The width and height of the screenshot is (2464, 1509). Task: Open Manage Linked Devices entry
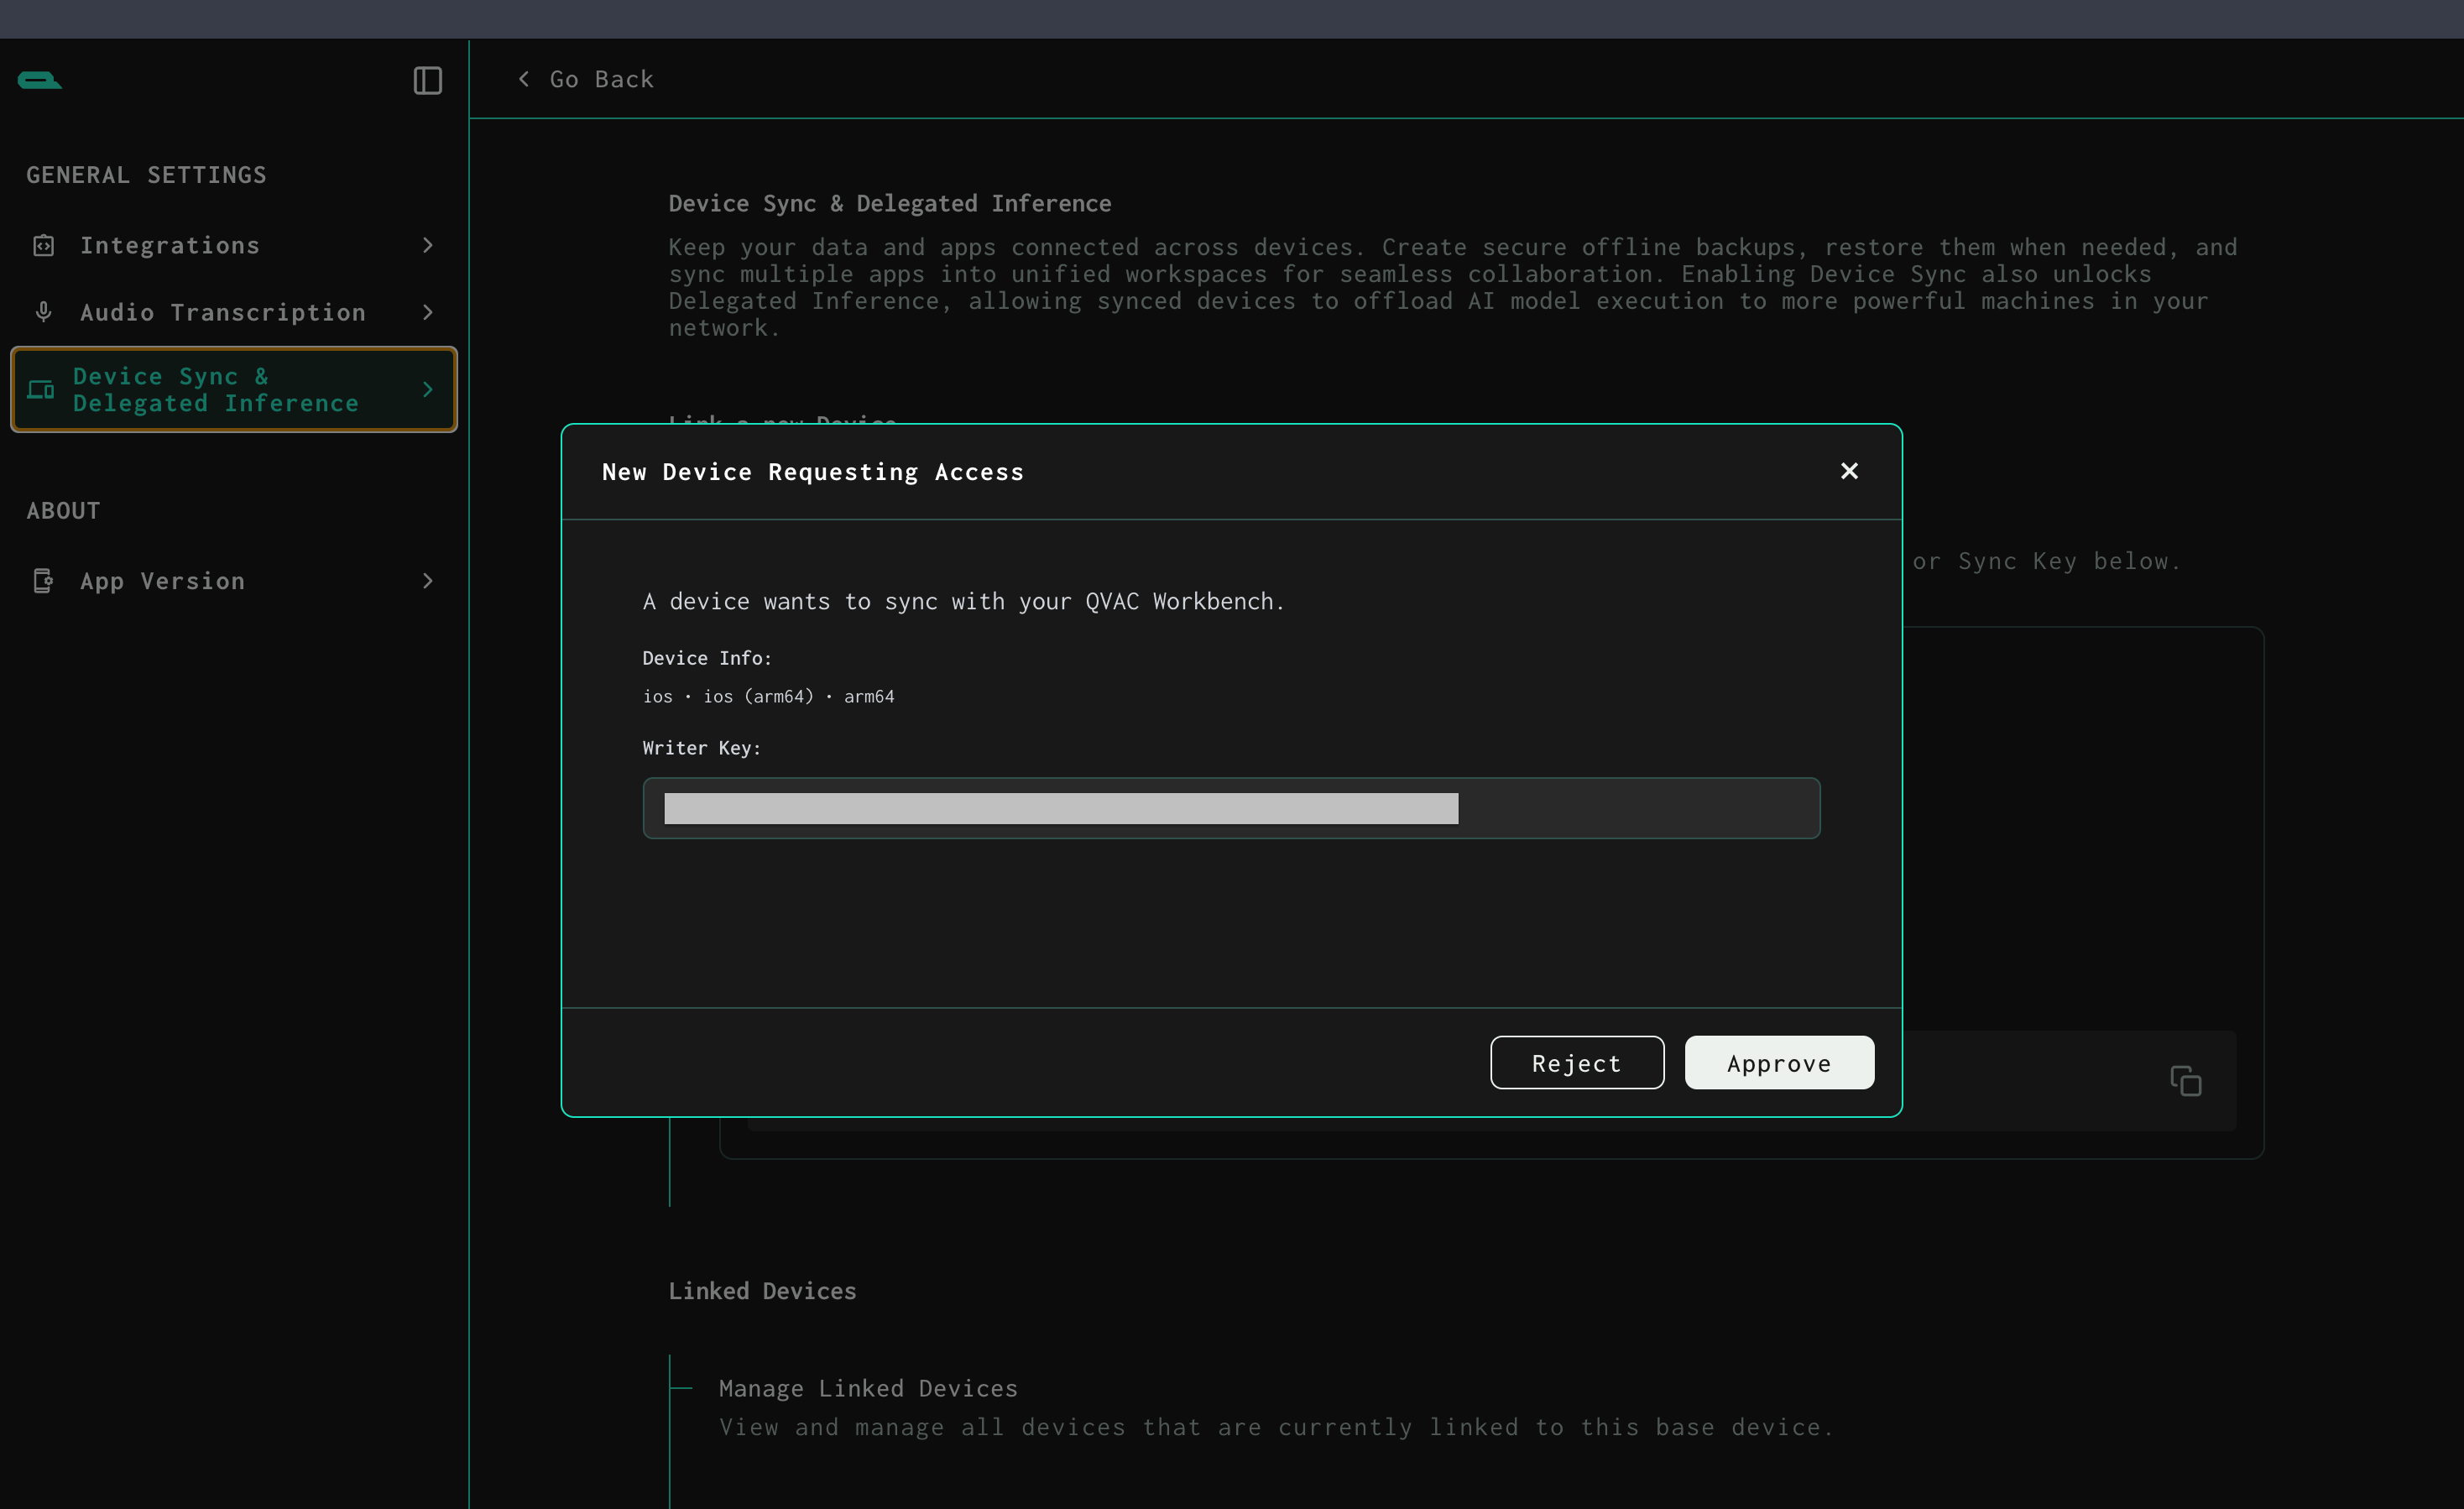tap(867, 1388)
